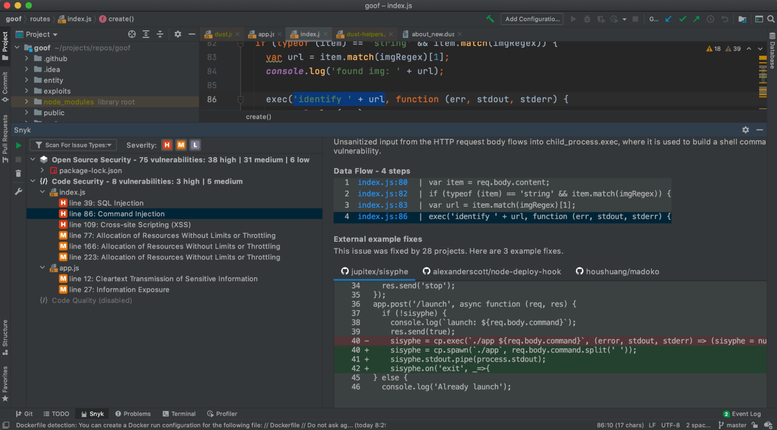Clear Snyk results with trash icon
777x430 pixels.
click(x=18, y=173)
